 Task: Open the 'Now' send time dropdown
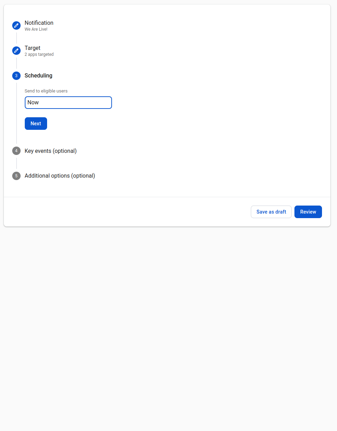pyautogui.click(x=68, y=103)
